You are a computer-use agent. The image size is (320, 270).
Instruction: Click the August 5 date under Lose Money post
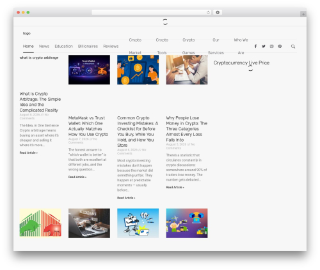point(176,144)
